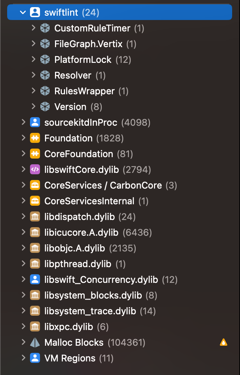Viewport: 240px width, 375px height.
Task: Select the Version (8) label
Action: click(x=79, y=107)
